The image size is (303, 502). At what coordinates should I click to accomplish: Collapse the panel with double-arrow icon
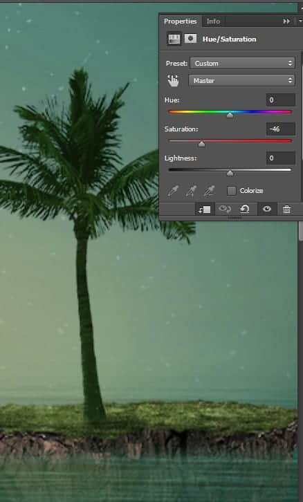286,21
